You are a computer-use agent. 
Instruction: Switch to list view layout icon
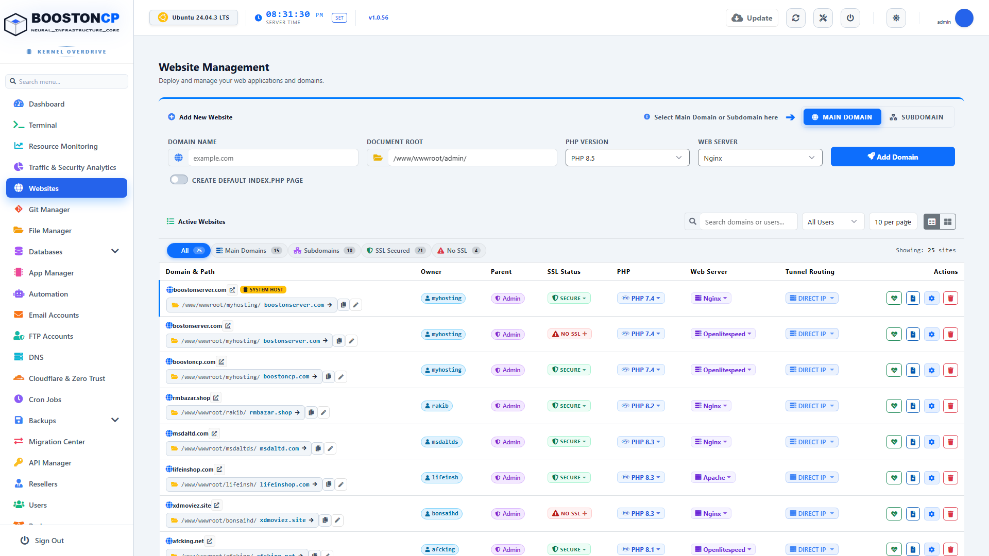(x=932, y=222)
